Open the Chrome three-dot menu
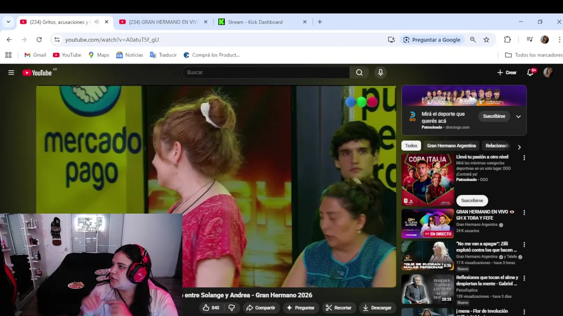 pos(559,39)
